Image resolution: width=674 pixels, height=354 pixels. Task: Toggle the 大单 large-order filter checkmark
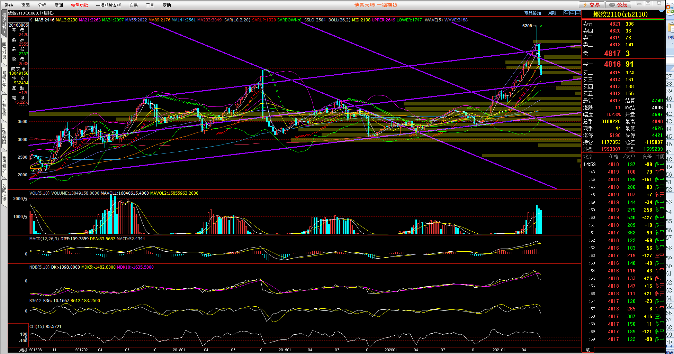click(x=623, y=157)
